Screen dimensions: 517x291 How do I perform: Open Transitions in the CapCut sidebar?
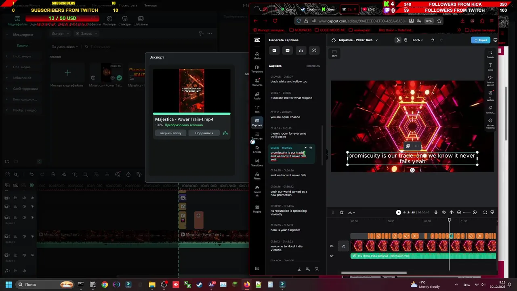257,162
